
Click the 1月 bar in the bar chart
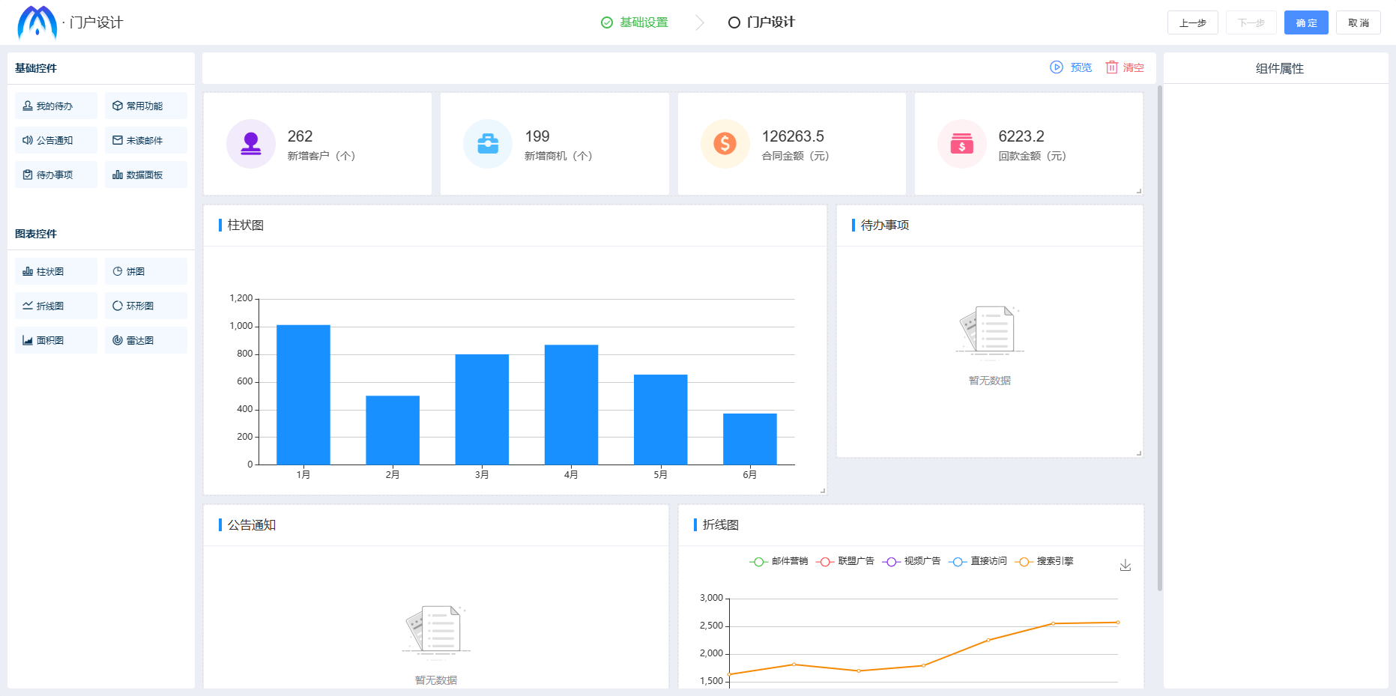(303, 395)
